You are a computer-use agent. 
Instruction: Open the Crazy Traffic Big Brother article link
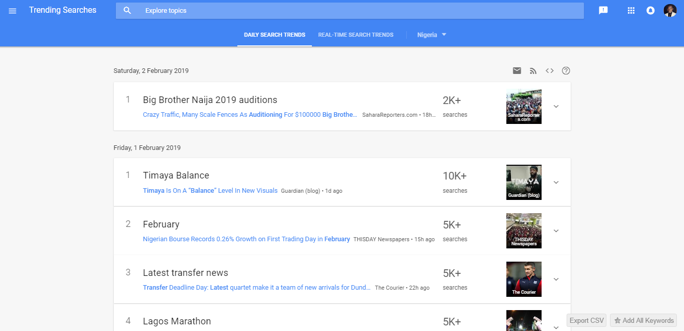250,115
